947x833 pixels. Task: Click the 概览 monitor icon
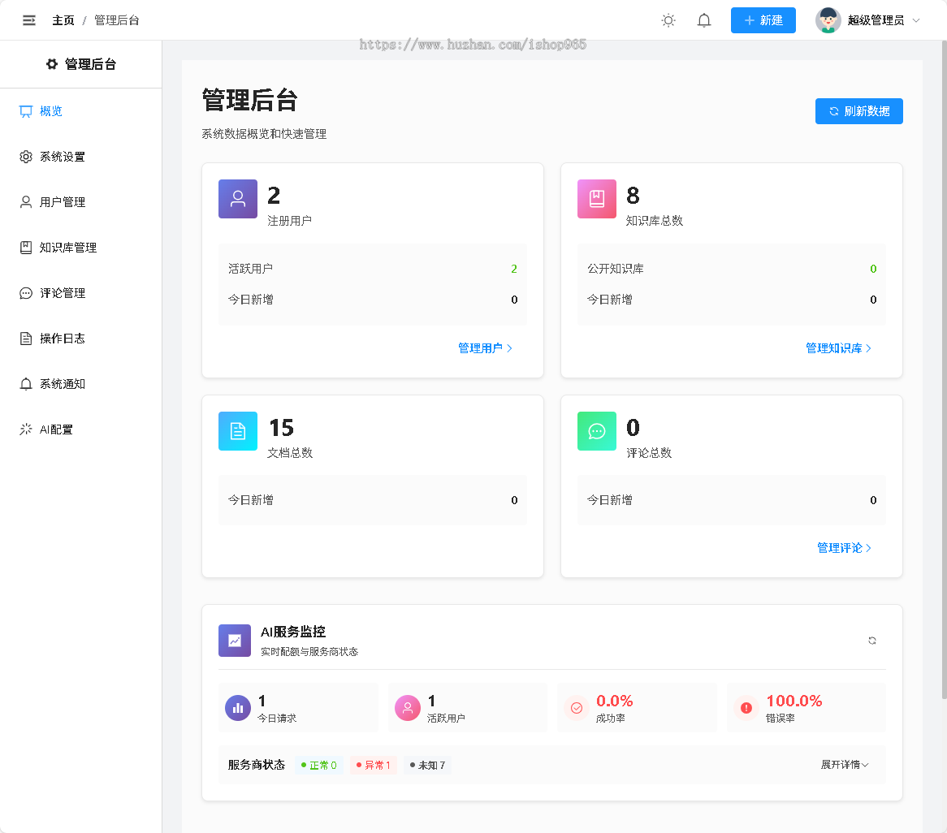(x=25, y=111)
